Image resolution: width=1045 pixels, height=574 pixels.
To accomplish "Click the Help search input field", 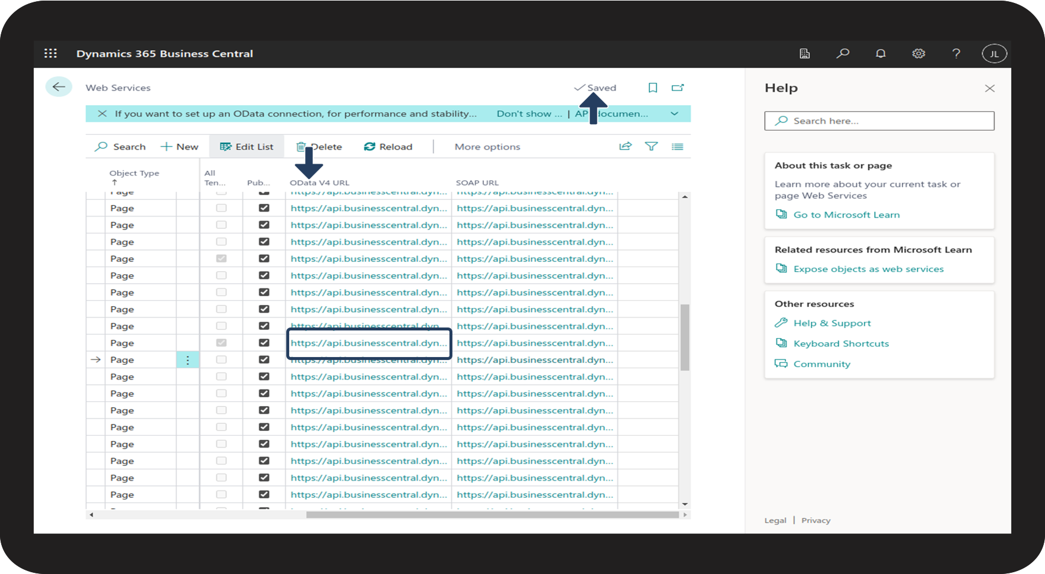I will pos(879,121).
